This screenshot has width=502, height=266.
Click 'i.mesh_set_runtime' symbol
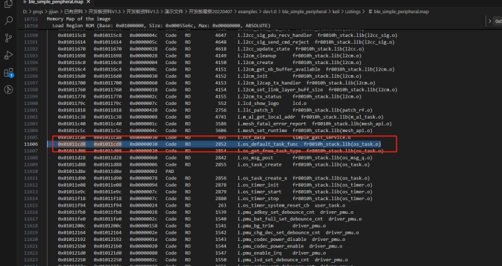pos(262,131)
